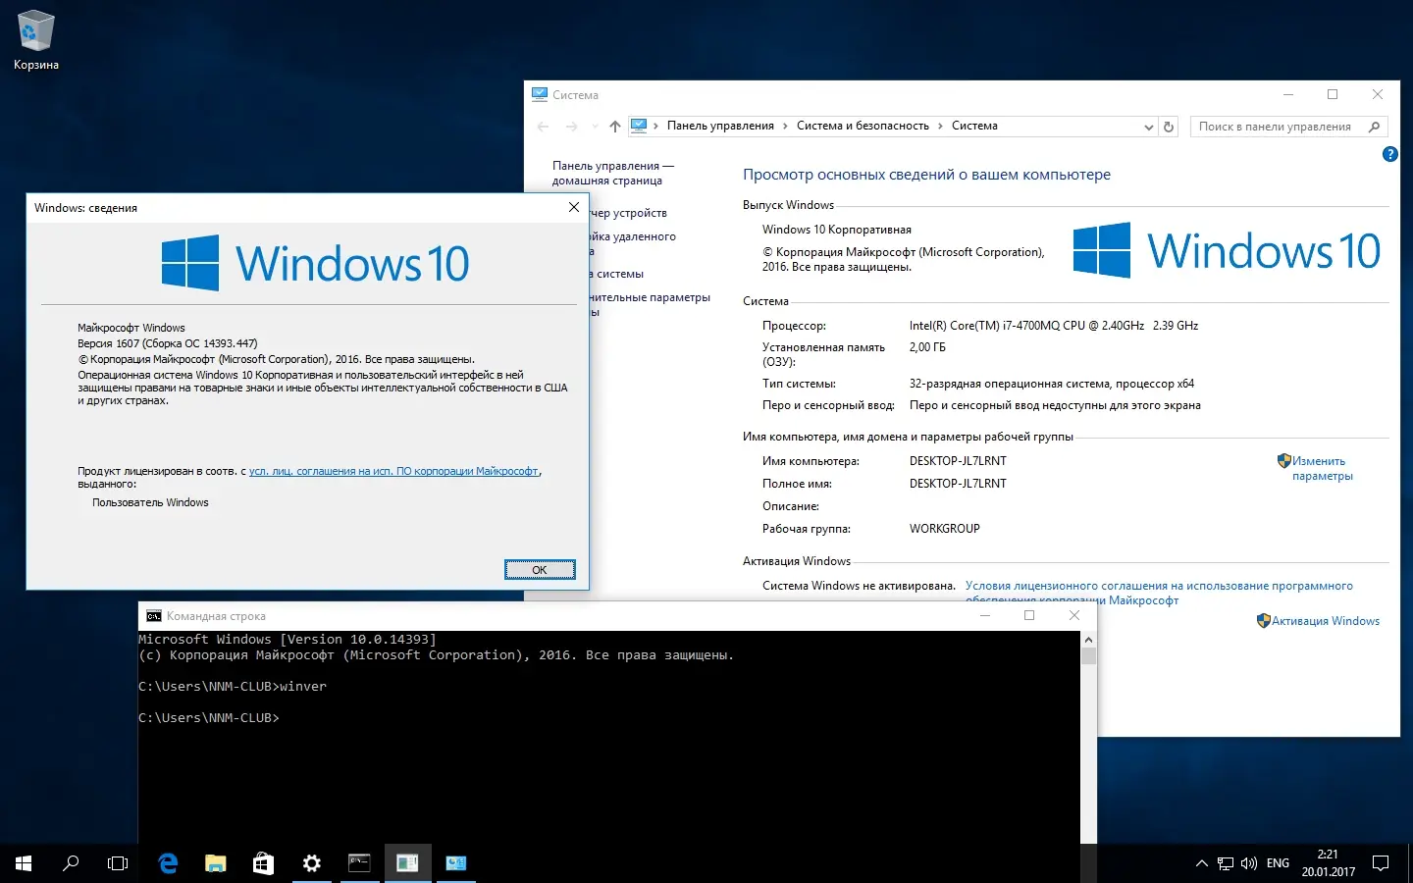
Task: Maximize the Система window
Action: 1333,94
